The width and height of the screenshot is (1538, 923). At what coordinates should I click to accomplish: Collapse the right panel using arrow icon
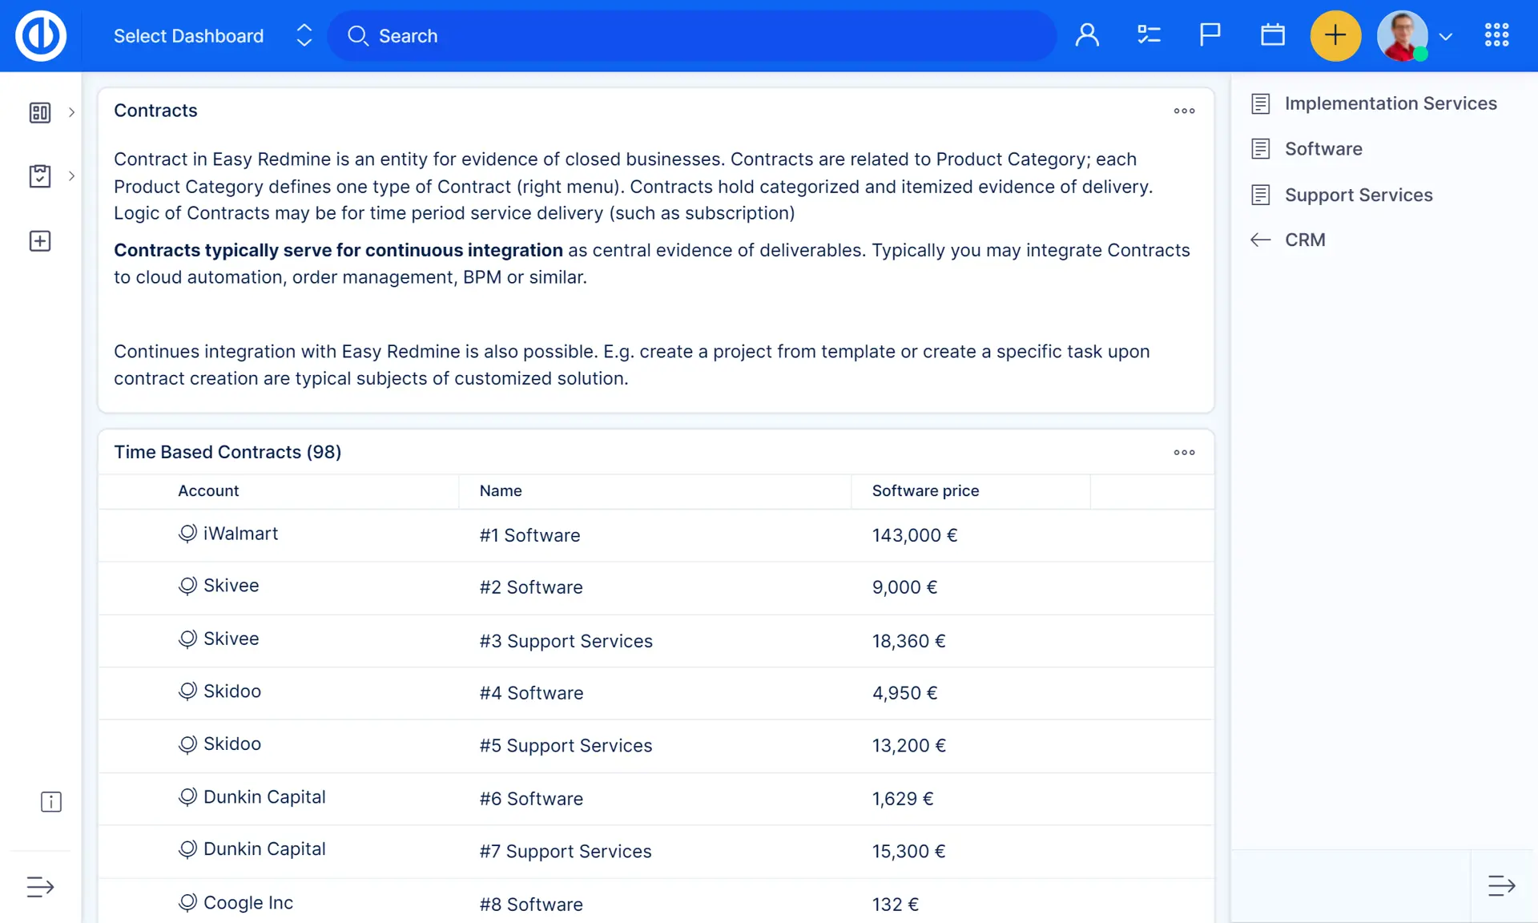(x=1501, y=885)
